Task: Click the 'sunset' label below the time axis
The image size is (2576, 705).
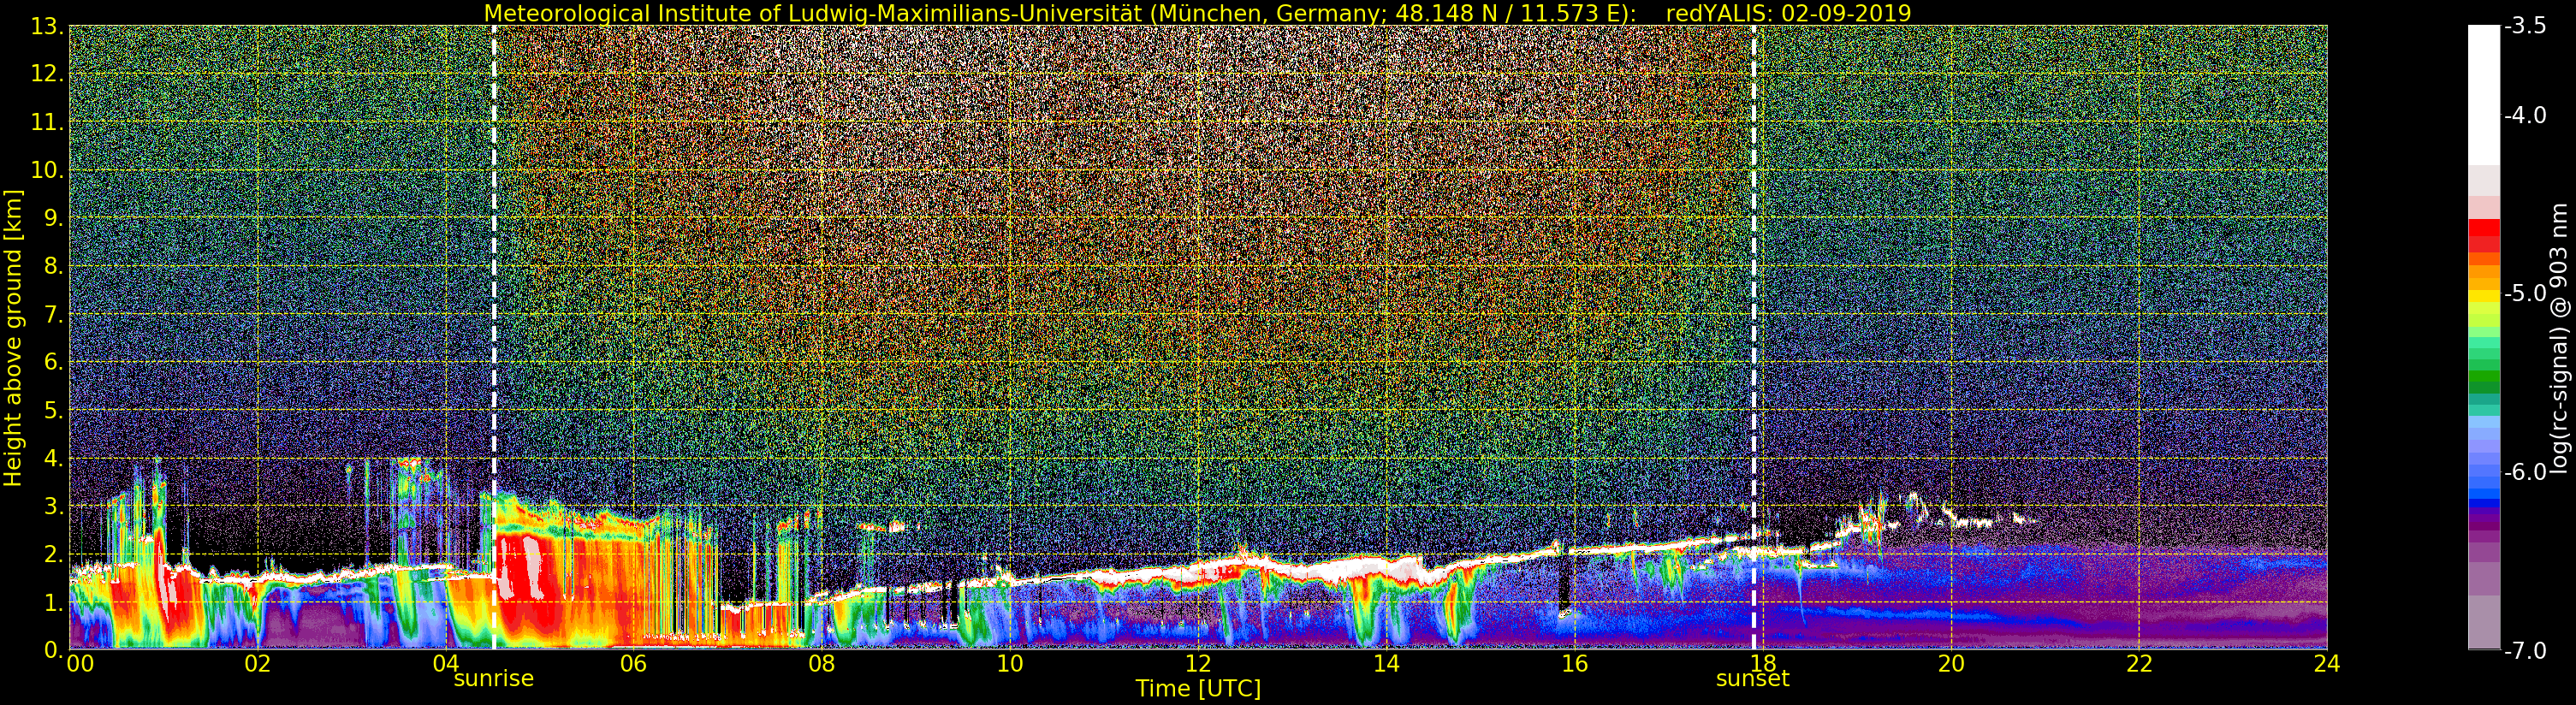Action: click(1753, 679)
